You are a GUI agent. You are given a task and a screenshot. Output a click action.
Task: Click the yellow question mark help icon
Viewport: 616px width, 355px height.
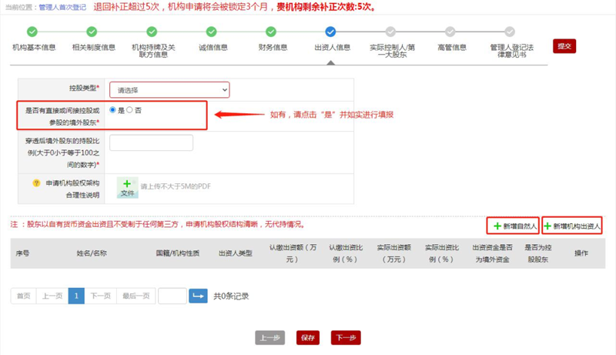click(x=35, y=183)
